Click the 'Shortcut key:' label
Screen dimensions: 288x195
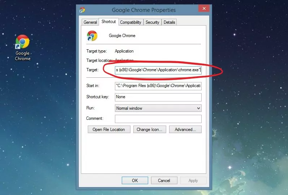[98, 97]
